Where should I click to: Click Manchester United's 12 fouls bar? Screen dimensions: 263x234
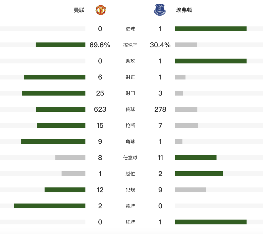tap(65, 190)
